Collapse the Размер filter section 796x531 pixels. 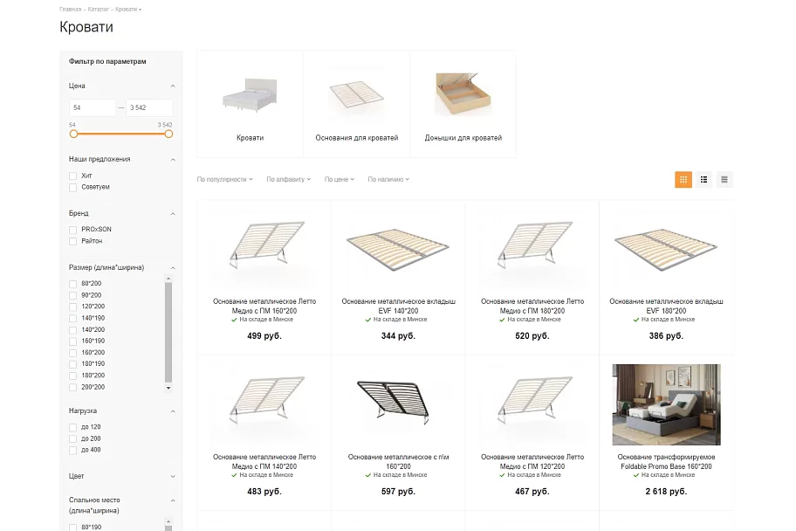pyautogui.click(x=173, y=268)
